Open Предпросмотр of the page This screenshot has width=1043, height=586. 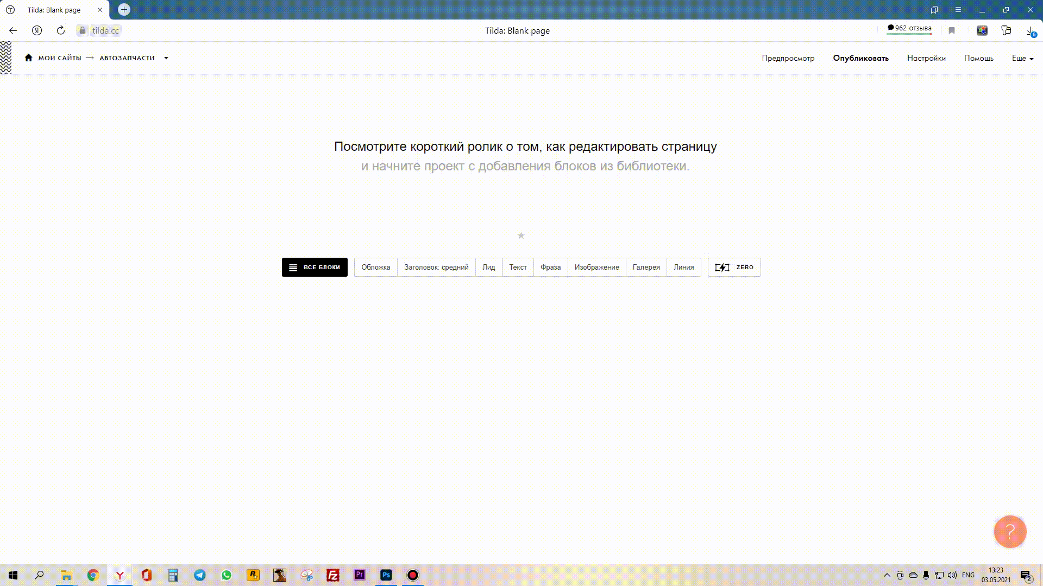[x=788, y=58]
